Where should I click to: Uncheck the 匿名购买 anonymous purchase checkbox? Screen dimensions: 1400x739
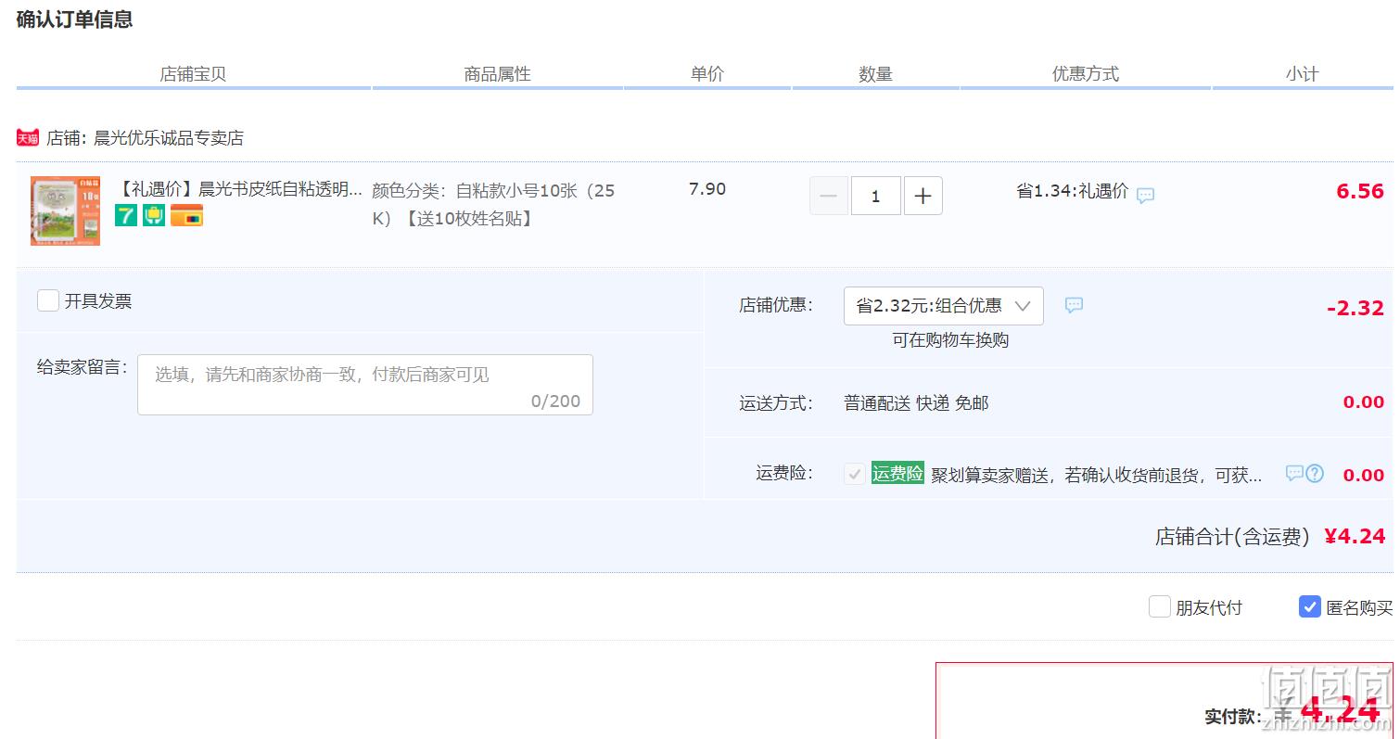click(1309, 606)
